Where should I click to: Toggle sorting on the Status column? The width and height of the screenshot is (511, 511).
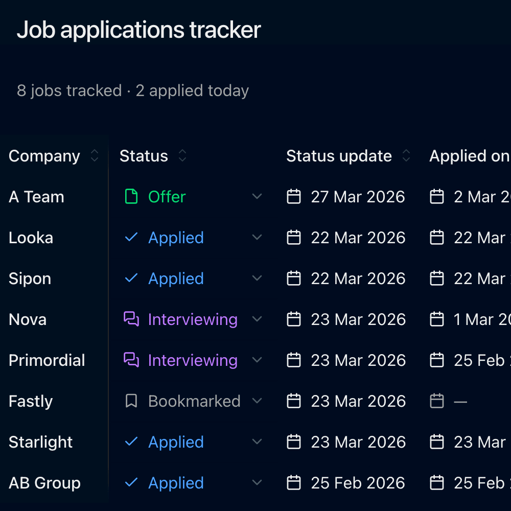182,156
